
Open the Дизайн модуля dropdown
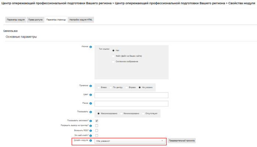pos(130,141)
